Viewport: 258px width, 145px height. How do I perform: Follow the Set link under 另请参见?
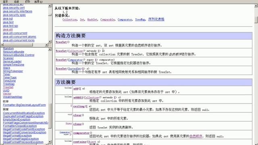82,20
